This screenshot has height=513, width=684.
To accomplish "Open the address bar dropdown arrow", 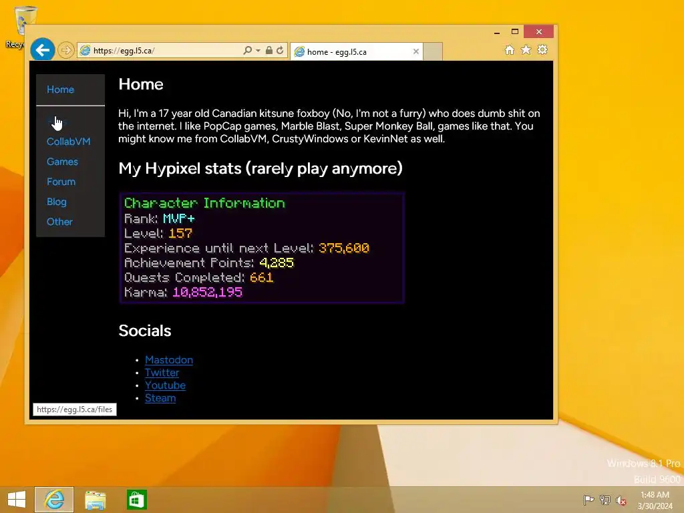I will [259, 51].
